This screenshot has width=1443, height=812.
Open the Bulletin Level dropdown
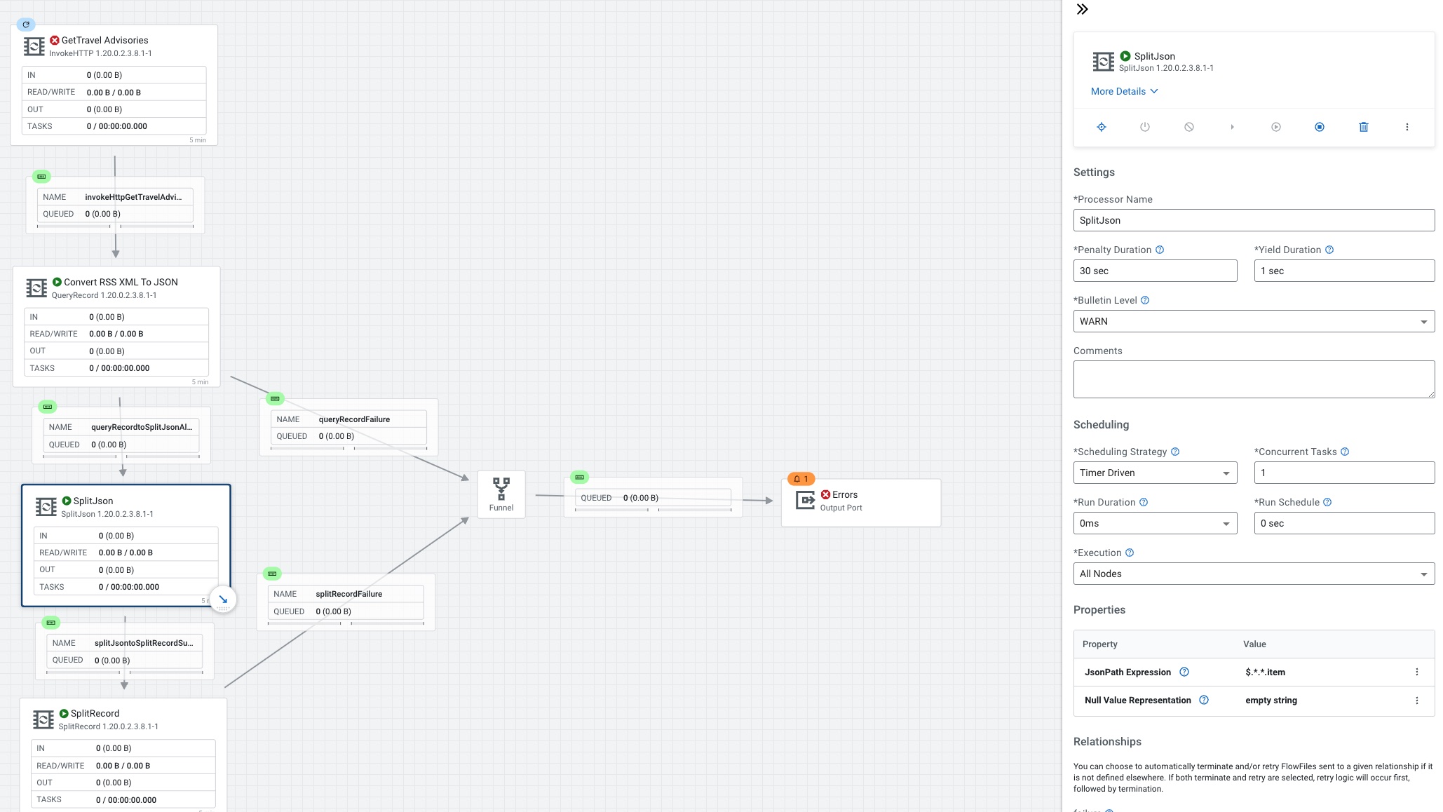[1253, 321]
